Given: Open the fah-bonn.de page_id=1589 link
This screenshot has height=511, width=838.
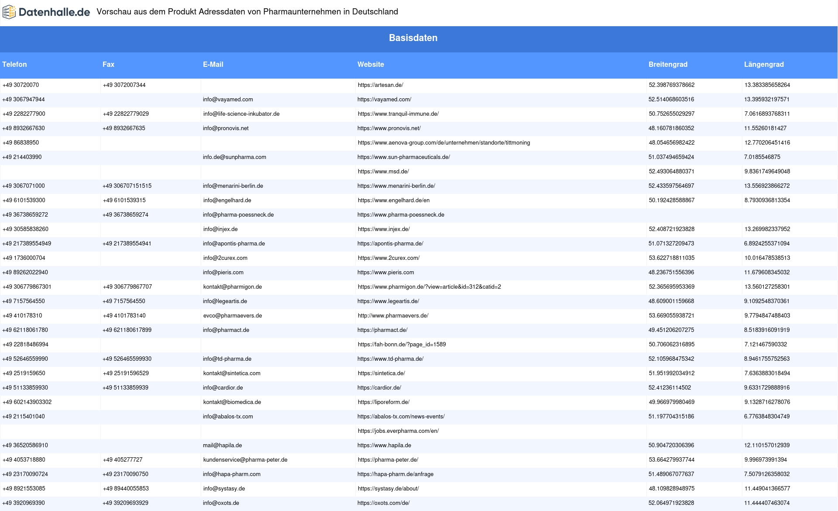Looking at the screenshot, I should 402,345.
